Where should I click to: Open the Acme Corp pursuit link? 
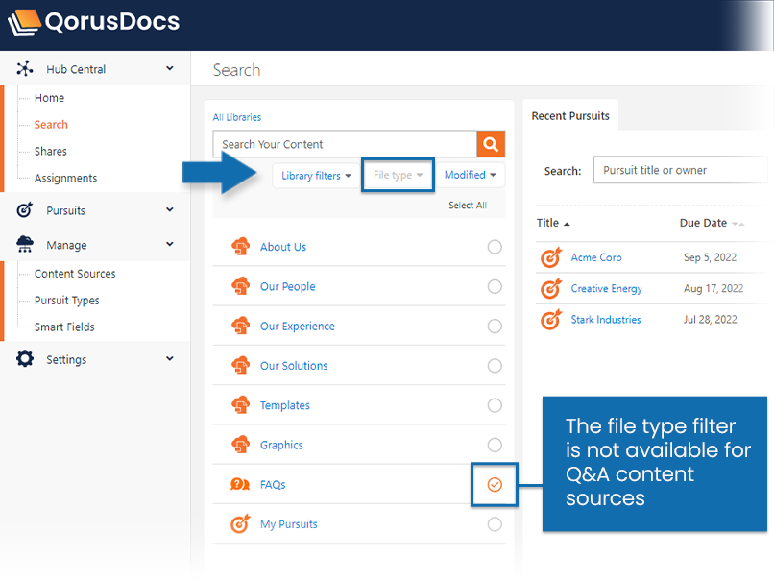596,257
